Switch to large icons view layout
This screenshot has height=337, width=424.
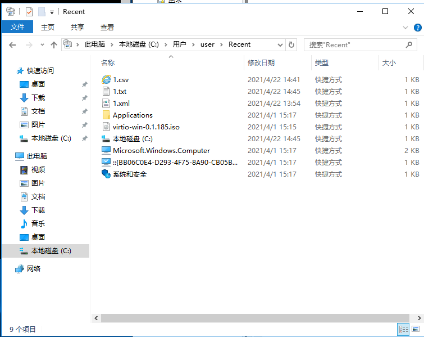tap(416, 330)
